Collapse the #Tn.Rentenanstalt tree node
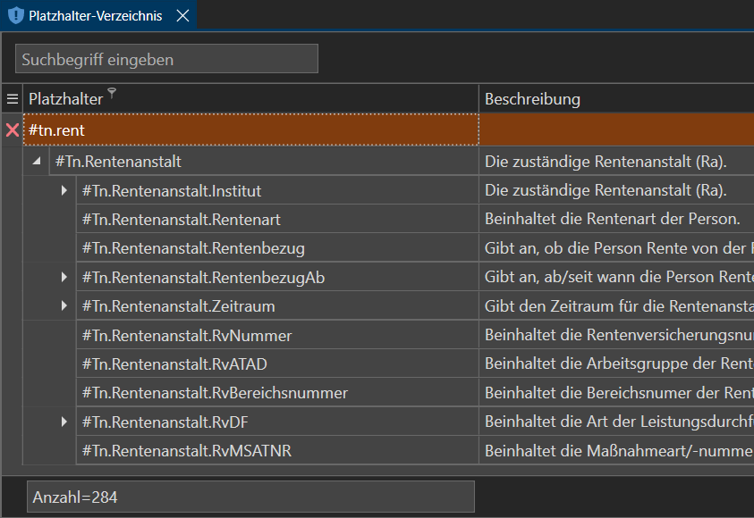The width and height of the screenshot is (754, 518). tap(37, 162)
